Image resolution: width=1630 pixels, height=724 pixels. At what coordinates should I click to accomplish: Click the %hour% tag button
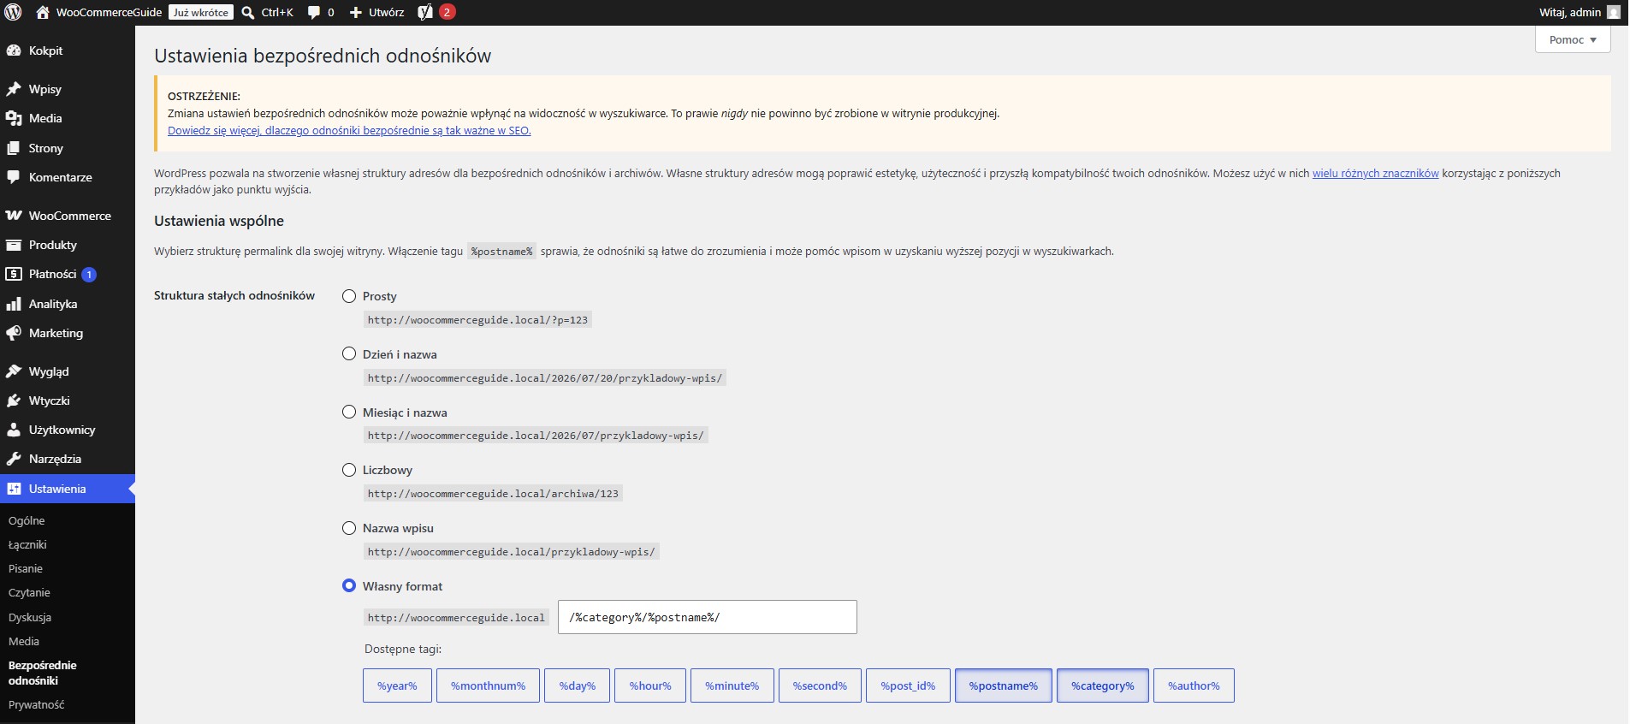click(x=650, y=685)
